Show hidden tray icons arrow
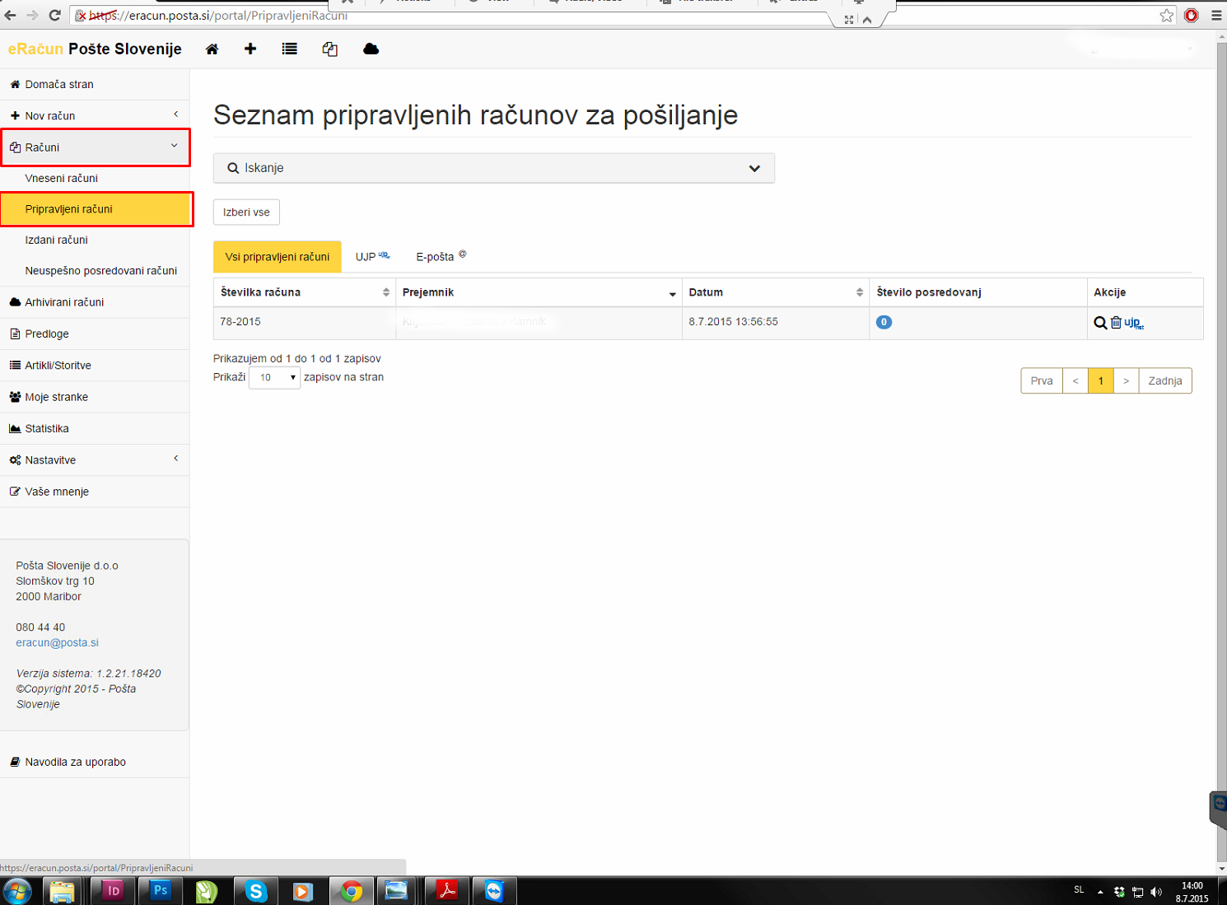1227x905 pixels. [1100, 892]
